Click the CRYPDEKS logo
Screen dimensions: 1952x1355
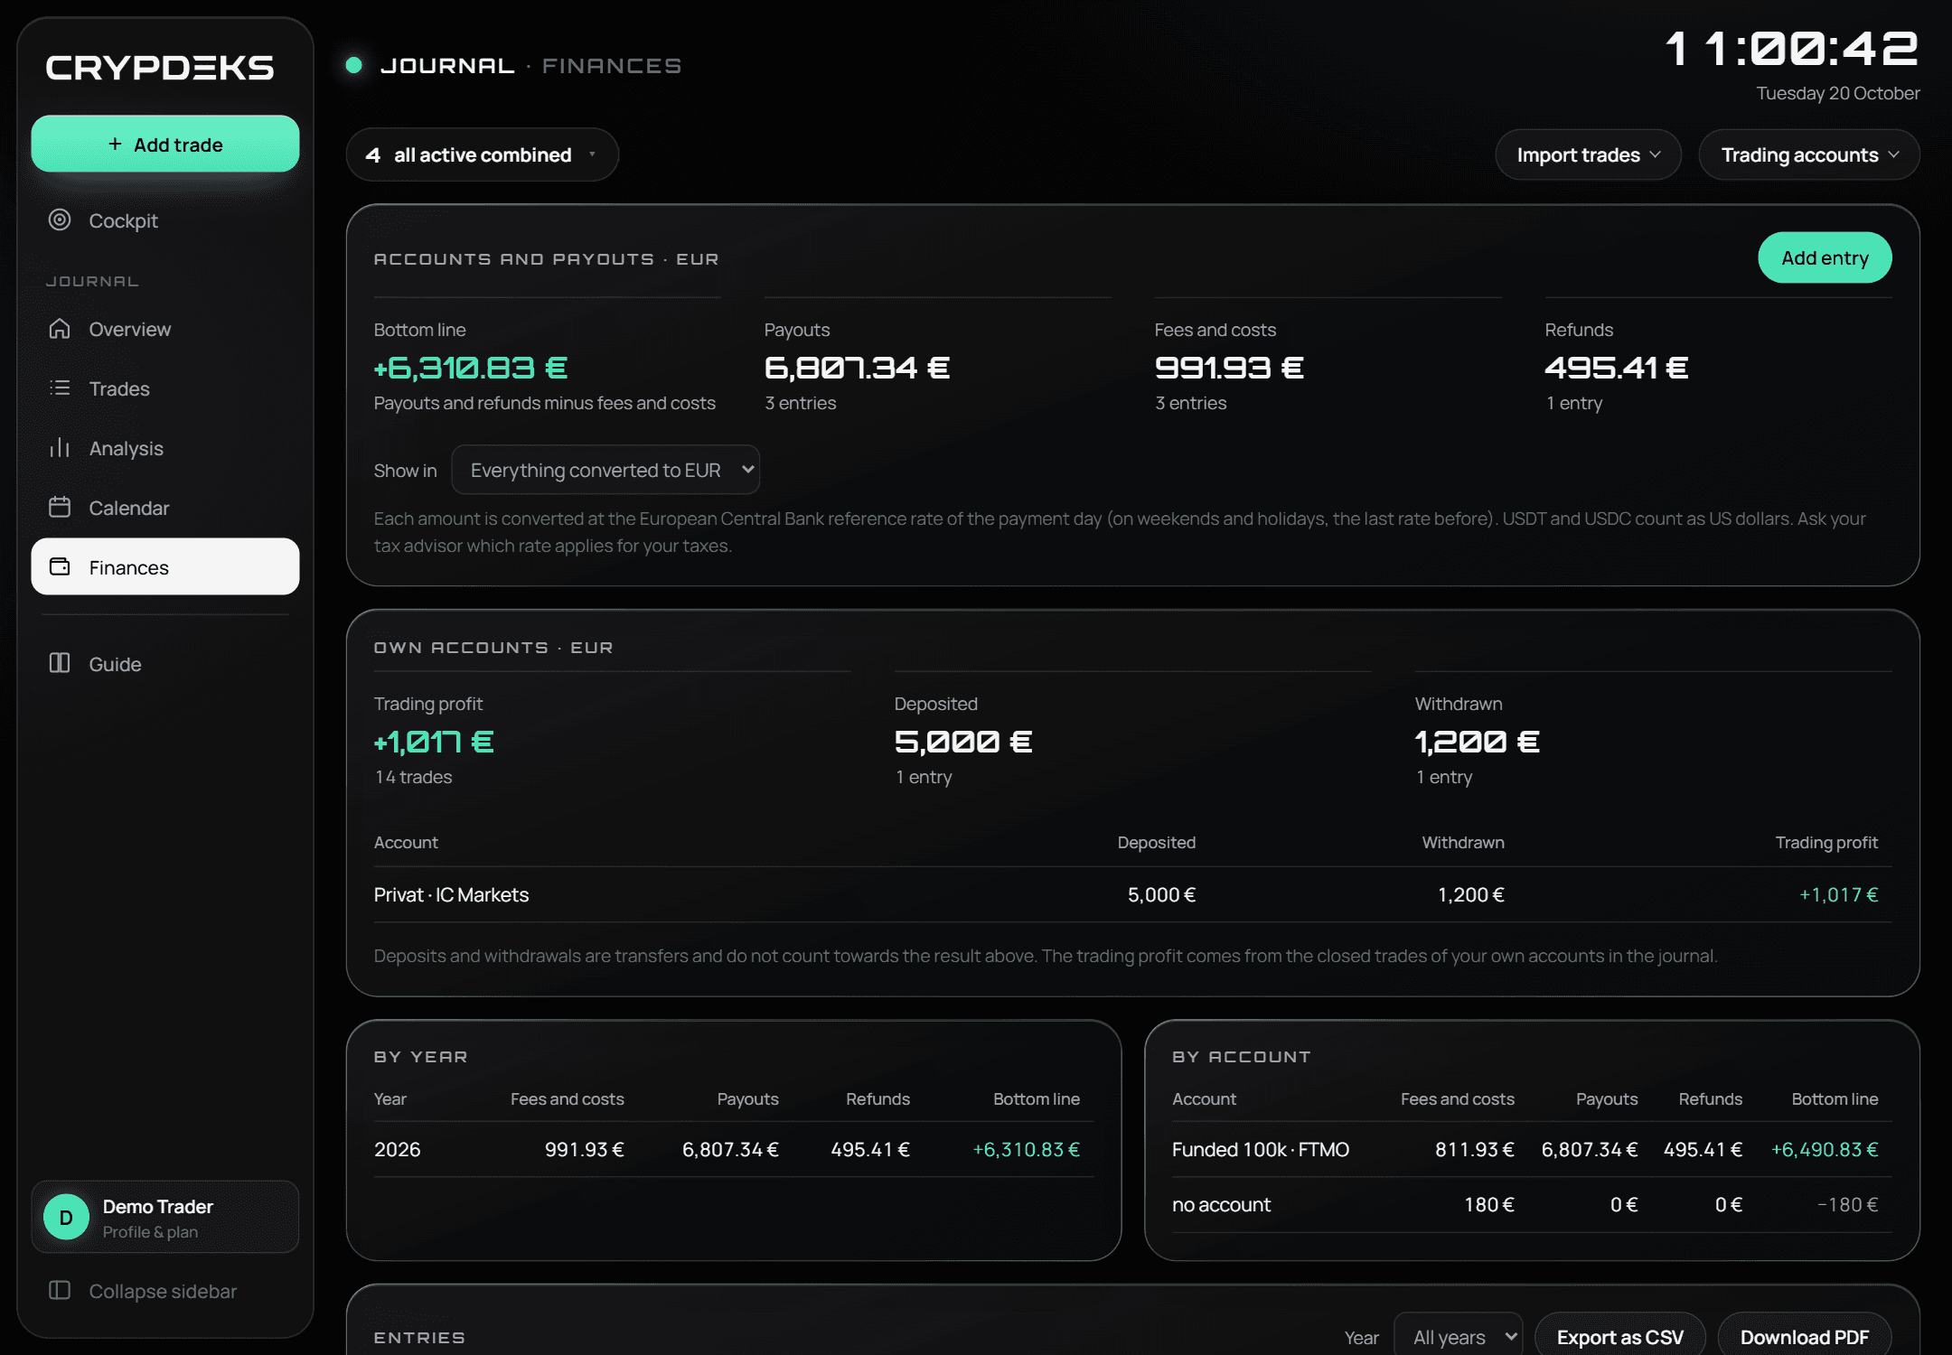click(160, 68)
